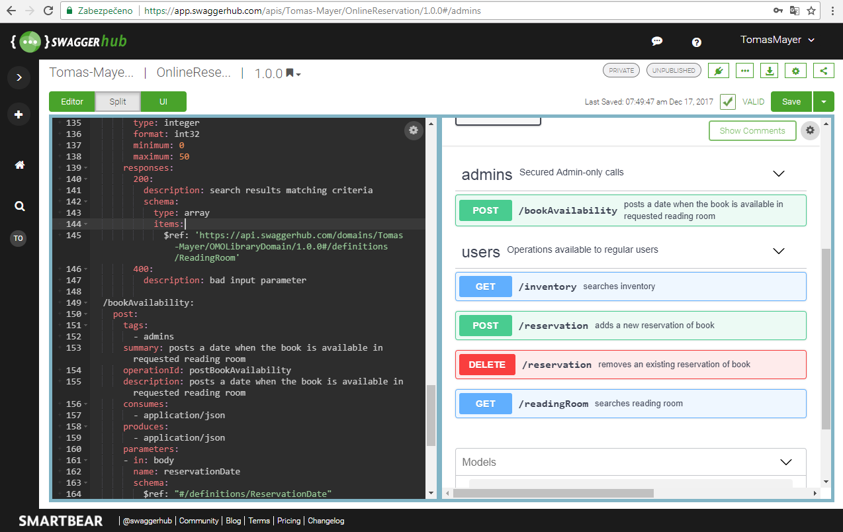Click the create new plus icon
This screenshot has height=532, width=843.
coord(19,114)
